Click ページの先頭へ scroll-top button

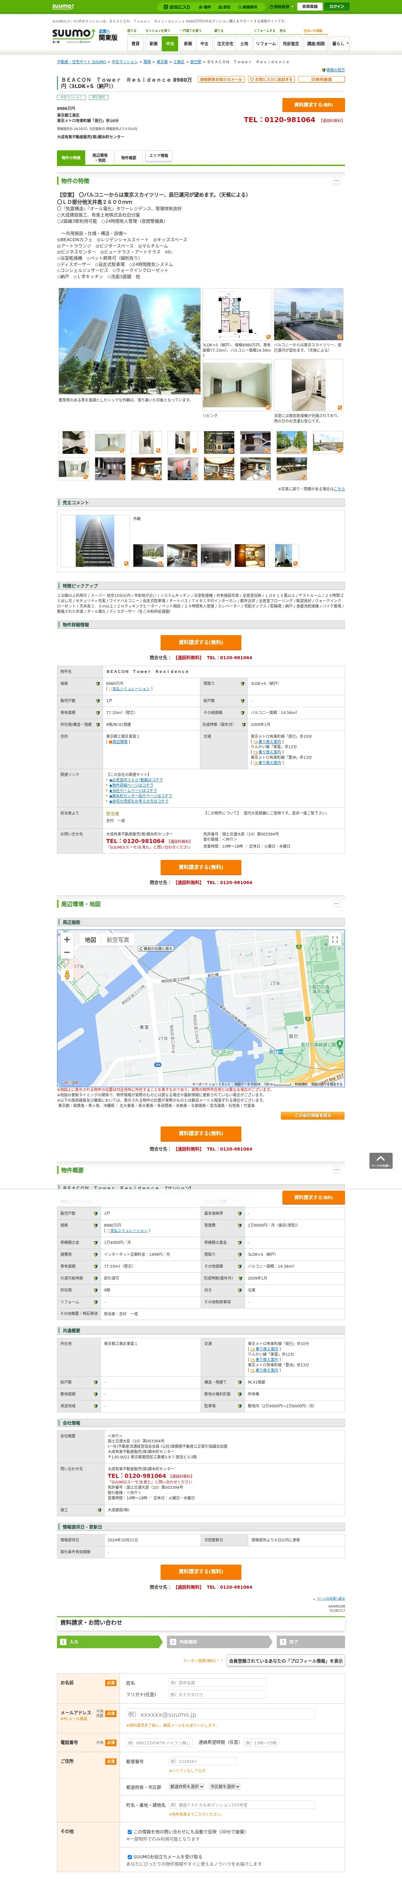tap(381, 1161)
